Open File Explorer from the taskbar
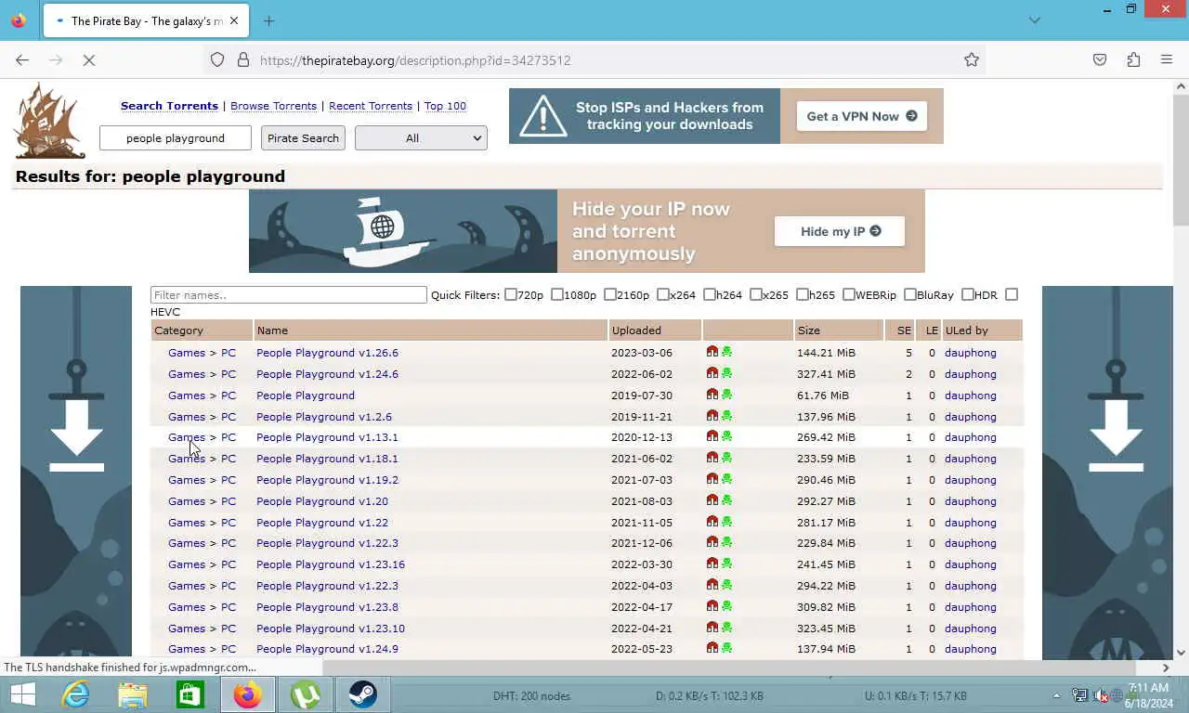Viewport: 1189px width, 713px height. pyautogui.click(x=133, y=694)
